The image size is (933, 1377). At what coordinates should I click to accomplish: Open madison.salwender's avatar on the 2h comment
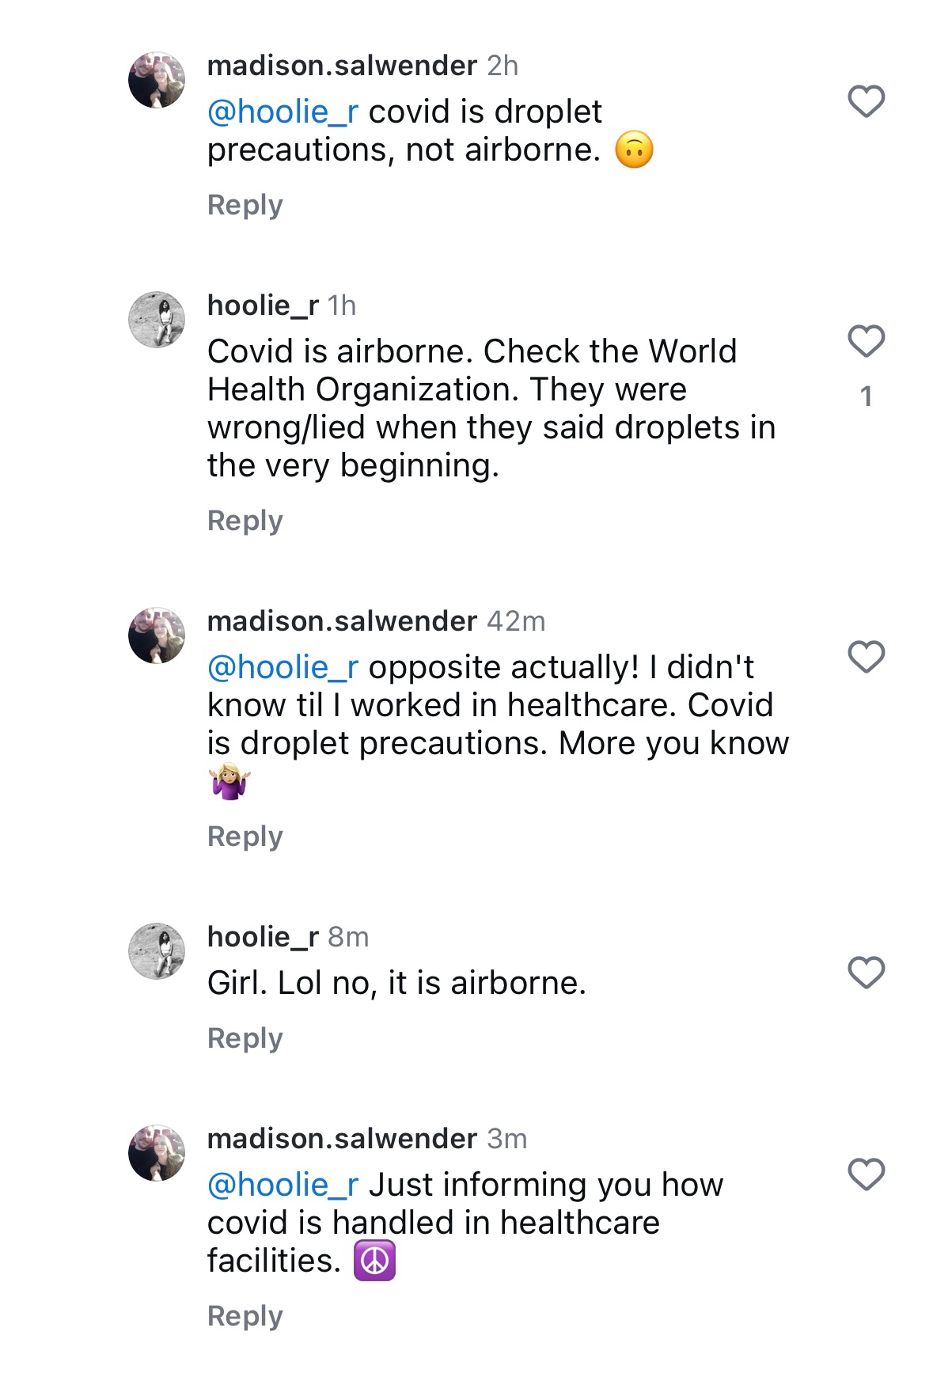click(157, 81)
